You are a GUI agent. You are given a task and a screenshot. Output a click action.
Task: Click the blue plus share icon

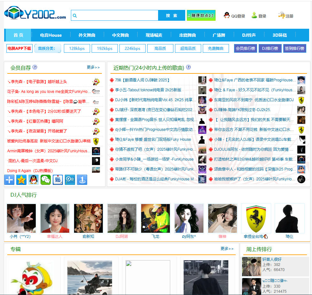[9, 180]
